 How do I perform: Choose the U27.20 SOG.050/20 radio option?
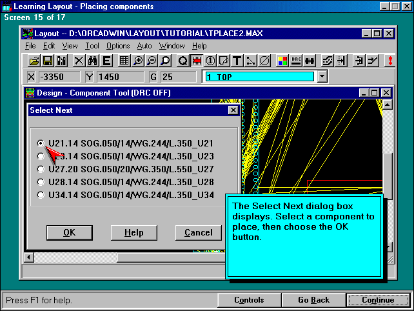[41, 169]
